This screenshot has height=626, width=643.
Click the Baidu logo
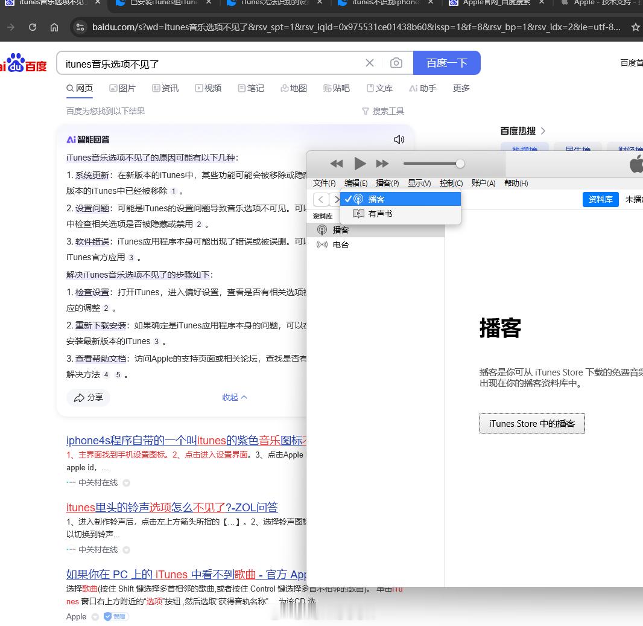[x=24, y=63]
